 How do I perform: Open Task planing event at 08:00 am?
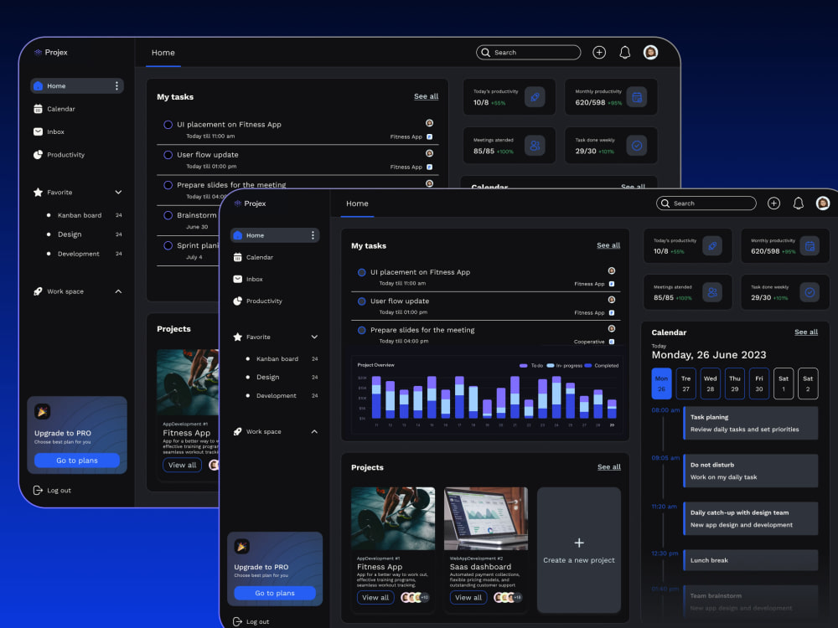(750, 423)
